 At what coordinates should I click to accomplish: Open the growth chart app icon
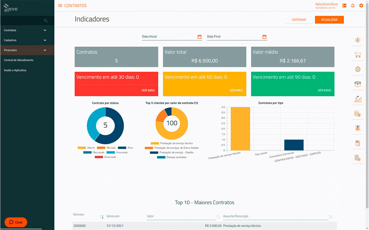(x=358, y=99)
